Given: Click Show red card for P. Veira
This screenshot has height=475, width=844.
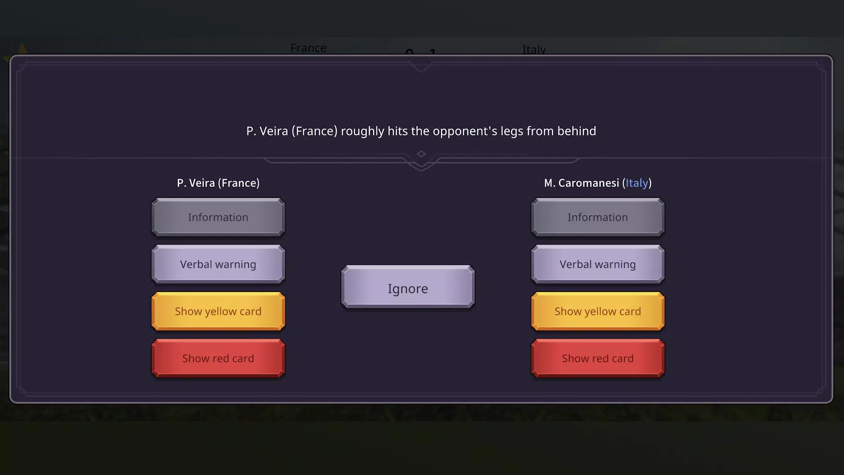Looking at the screenshot, I should (x=218, y=358).
